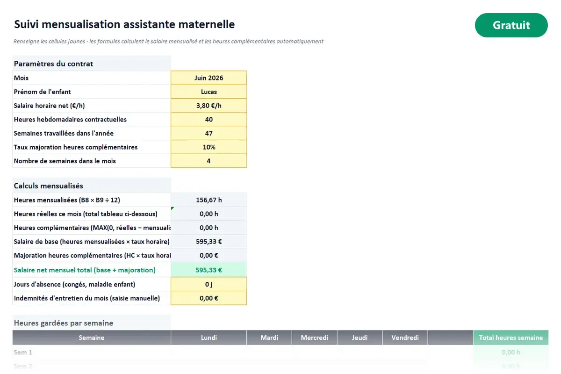
Task: Click the Jeudi column header
Action: pyautogui.click(x=360, y=338)
